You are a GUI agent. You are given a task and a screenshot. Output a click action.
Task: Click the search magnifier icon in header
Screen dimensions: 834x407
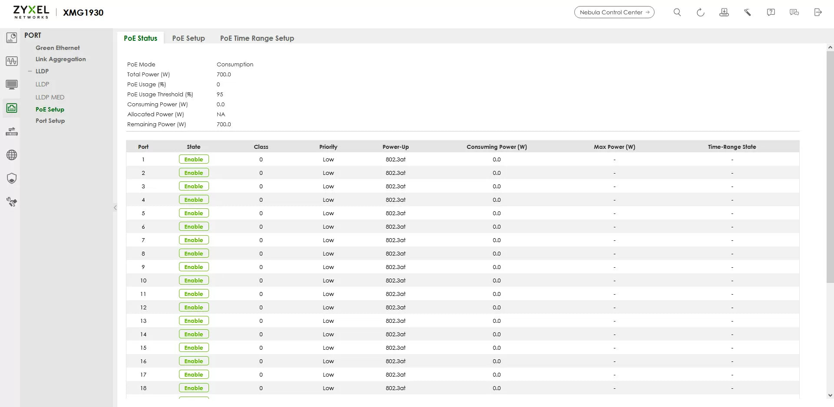677,13
